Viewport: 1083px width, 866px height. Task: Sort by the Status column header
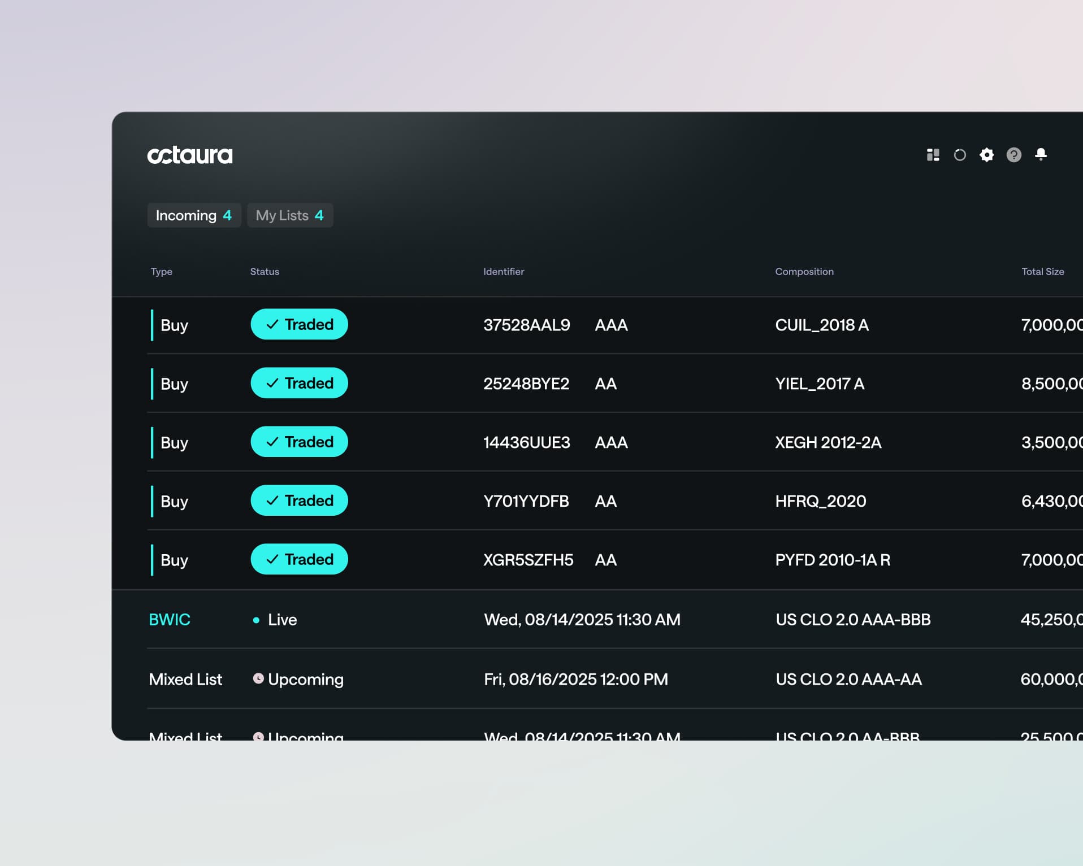(x=265, y=272)
